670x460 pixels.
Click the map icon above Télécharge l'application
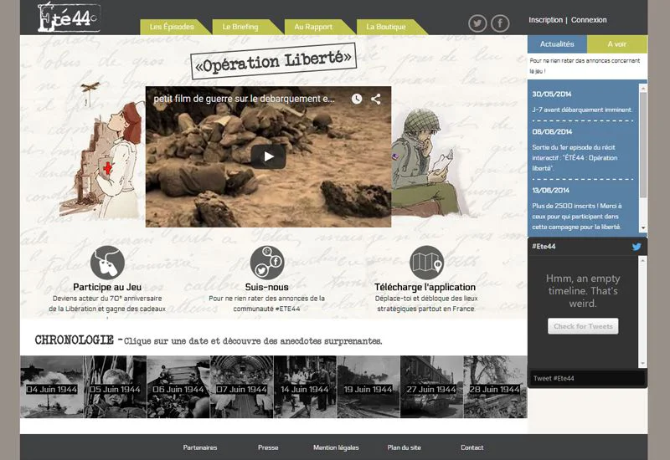pyautogui.click(x=426, y=263)
